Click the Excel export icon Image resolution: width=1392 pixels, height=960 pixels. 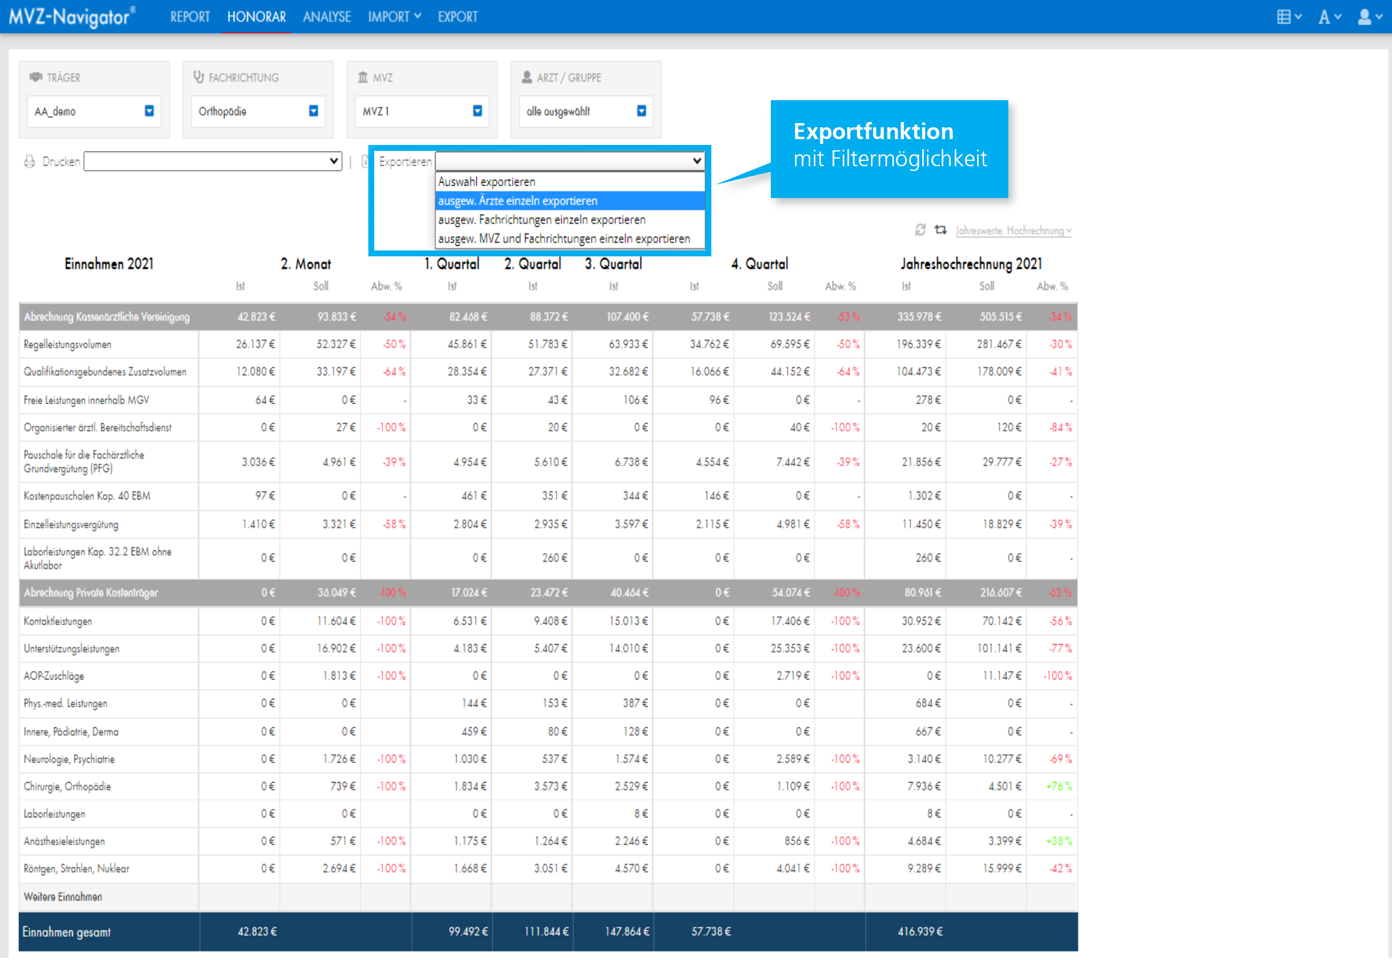coord(365,161)
